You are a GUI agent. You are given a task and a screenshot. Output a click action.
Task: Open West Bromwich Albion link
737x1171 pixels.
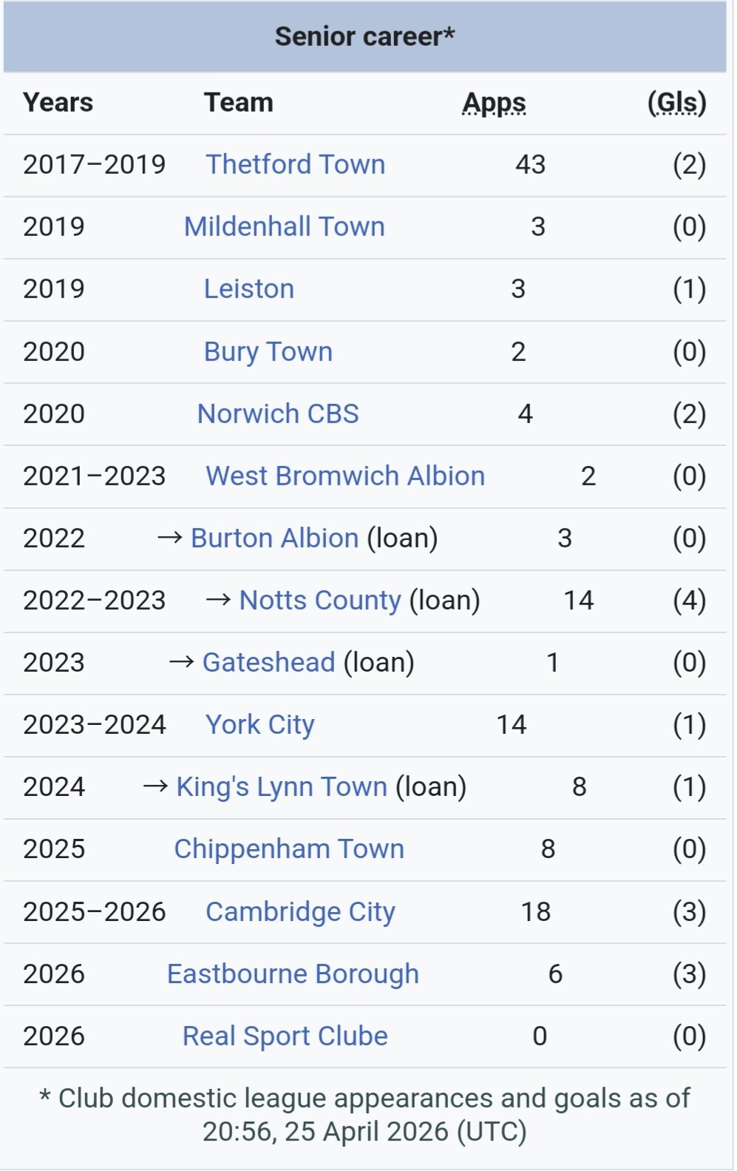(x=345, y=476)
